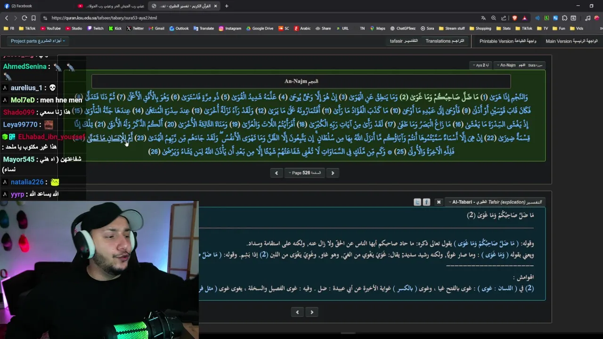Go to the next Quran page arrow
The image size is (603, 339).
click(x=333, y=173)
